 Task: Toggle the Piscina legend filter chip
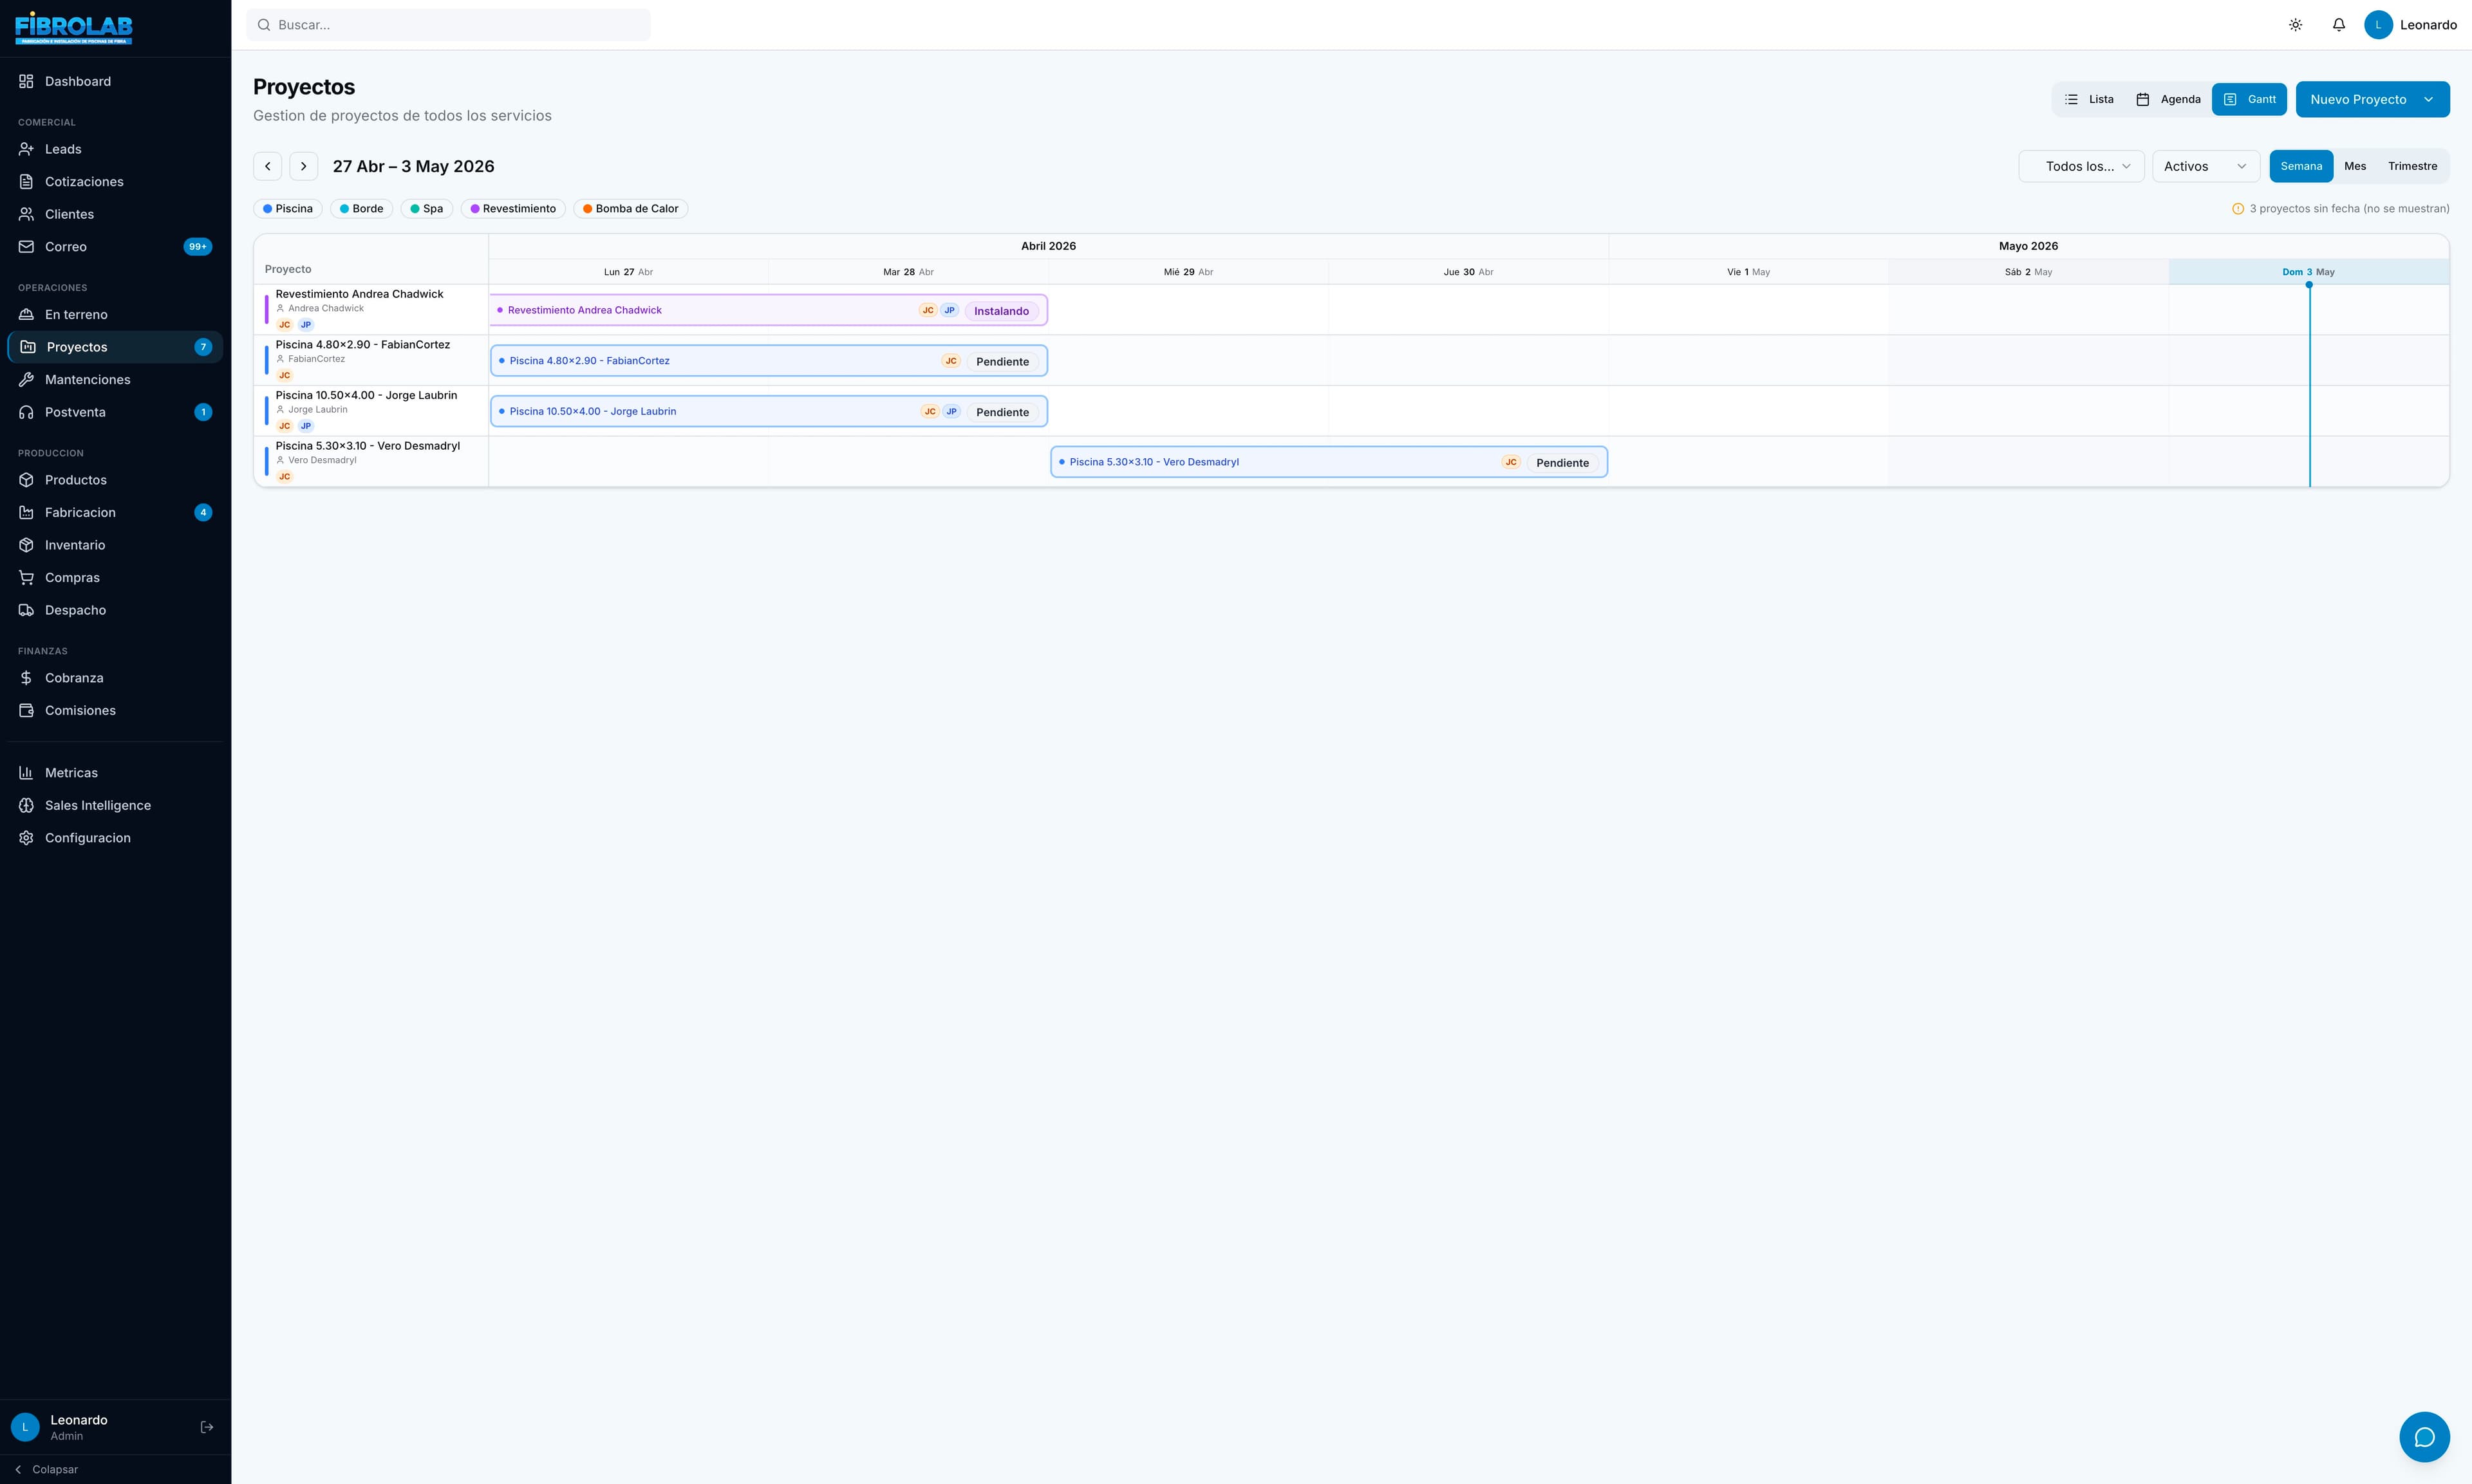[288, 209]
